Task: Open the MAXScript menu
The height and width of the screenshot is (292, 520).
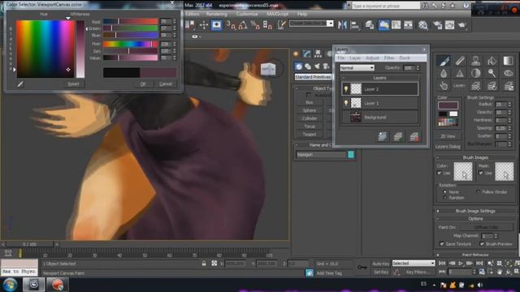Action: 277,14
